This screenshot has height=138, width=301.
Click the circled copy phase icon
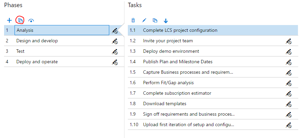[x=20, y=21]
